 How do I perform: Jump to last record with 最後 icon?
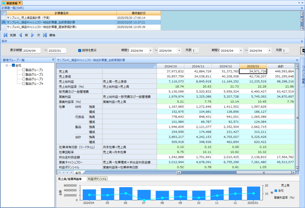pos(45,35)
